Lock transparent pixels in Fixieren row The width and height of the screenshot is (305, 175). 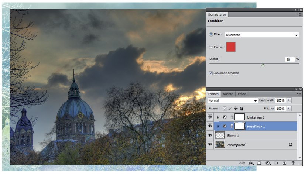(224, 109)
